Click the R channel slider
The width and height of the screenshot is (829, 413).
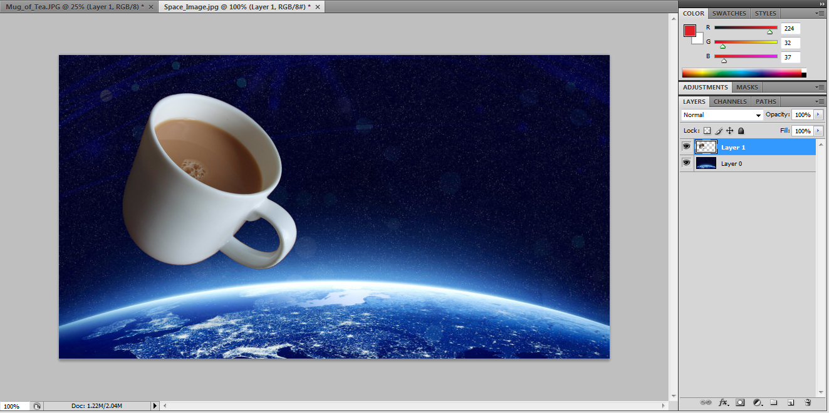coord(746,28)
